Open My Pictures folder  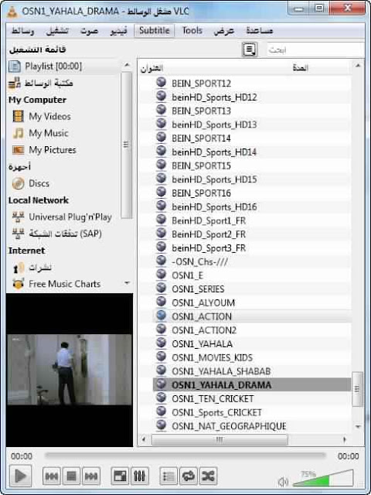(x=53, y=150)
